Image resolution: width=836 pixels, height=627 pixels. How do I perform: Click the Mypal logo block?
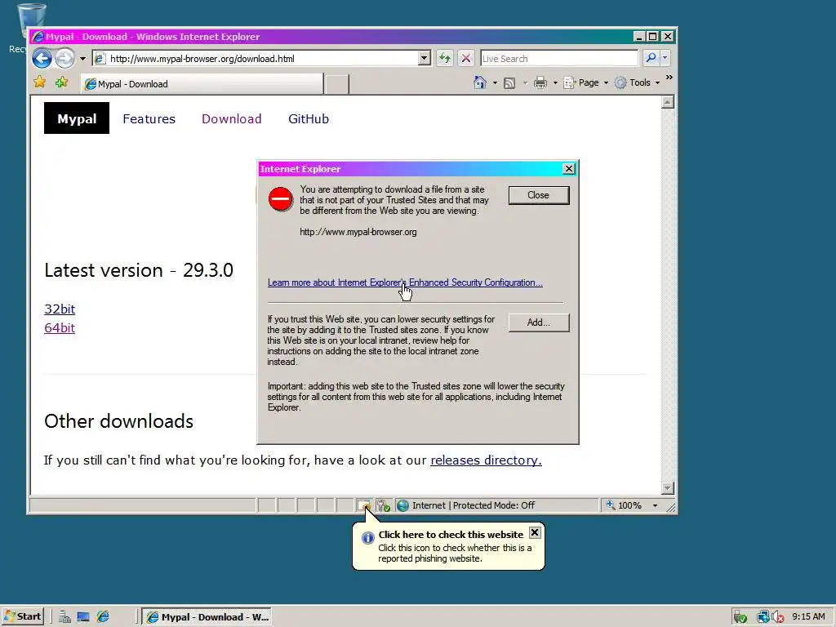click(77, 118)
